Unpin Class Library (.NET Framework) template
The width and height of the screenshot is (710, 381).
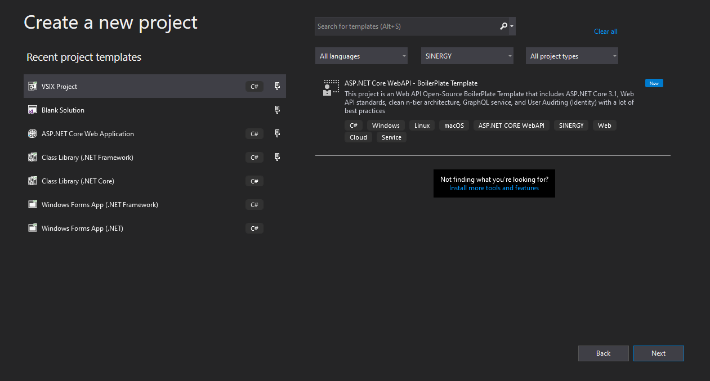277,158
